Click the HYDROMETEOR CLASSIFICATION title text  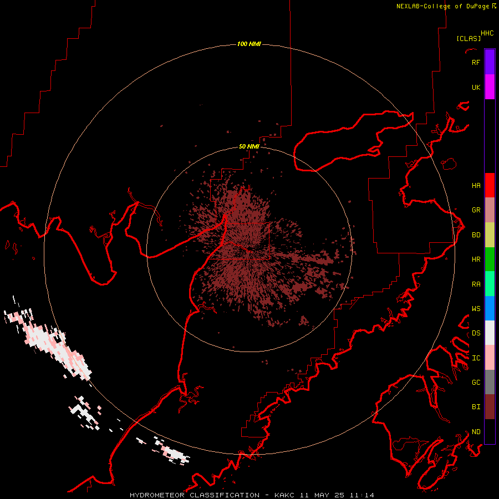[x=195, y=495]
